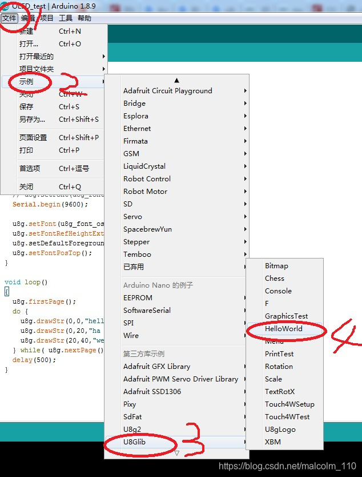The width and height of the screenshot is (362, 477).
Task: Expand 项目文件夹 submenu
Action: pos(53,69)
